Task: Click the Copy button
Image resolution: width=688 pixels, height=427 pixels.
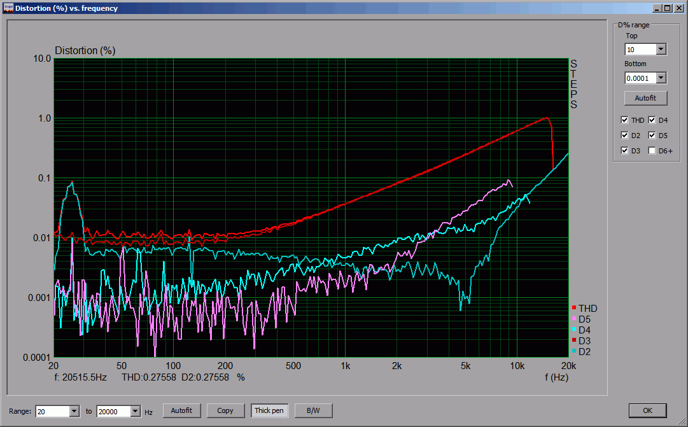Action: point(225,410)
